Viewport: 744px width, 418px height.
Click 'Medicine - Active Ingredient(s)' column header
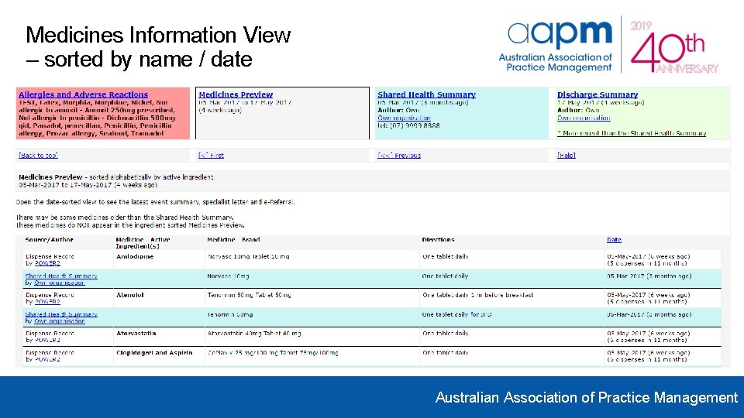[x=143, y=243]
